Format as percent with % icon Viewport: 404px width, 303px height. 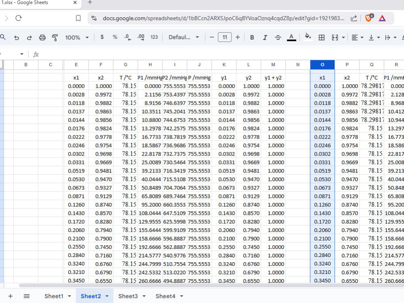[115, 37]
